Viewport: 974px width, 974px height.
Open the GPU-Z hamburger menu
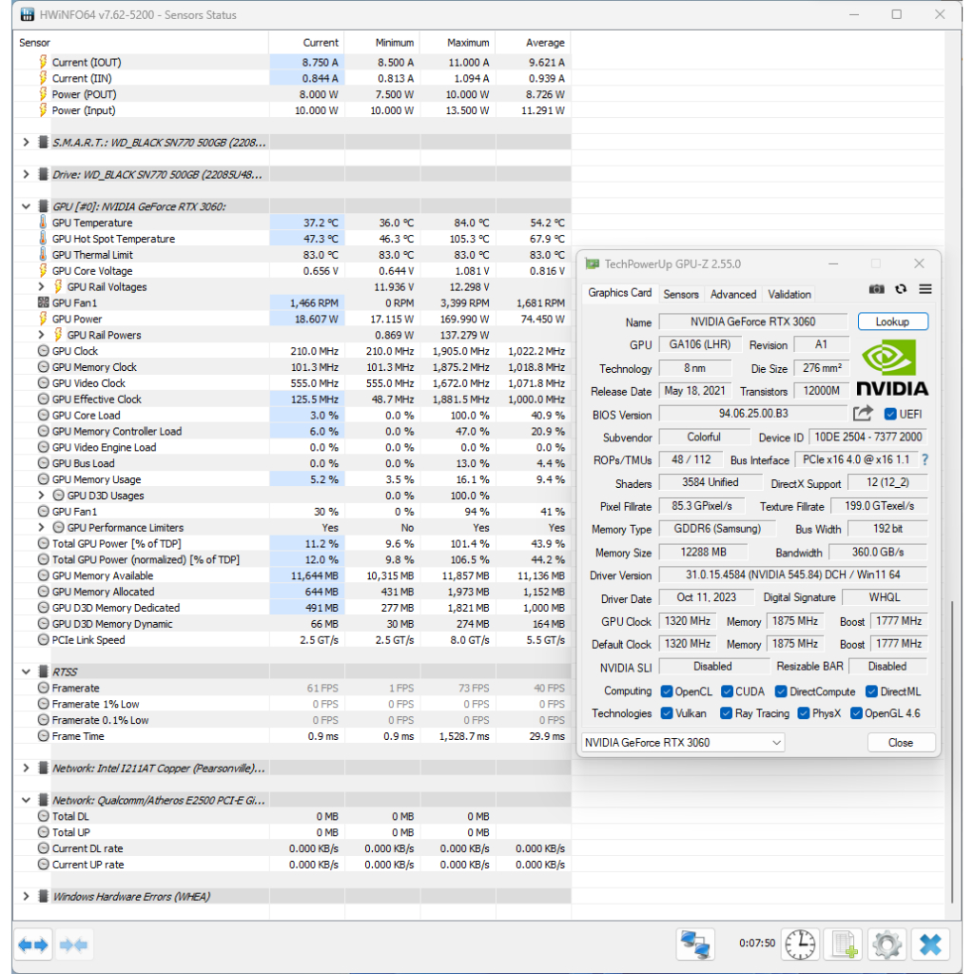pyautogui.click(x=925, y=289)
